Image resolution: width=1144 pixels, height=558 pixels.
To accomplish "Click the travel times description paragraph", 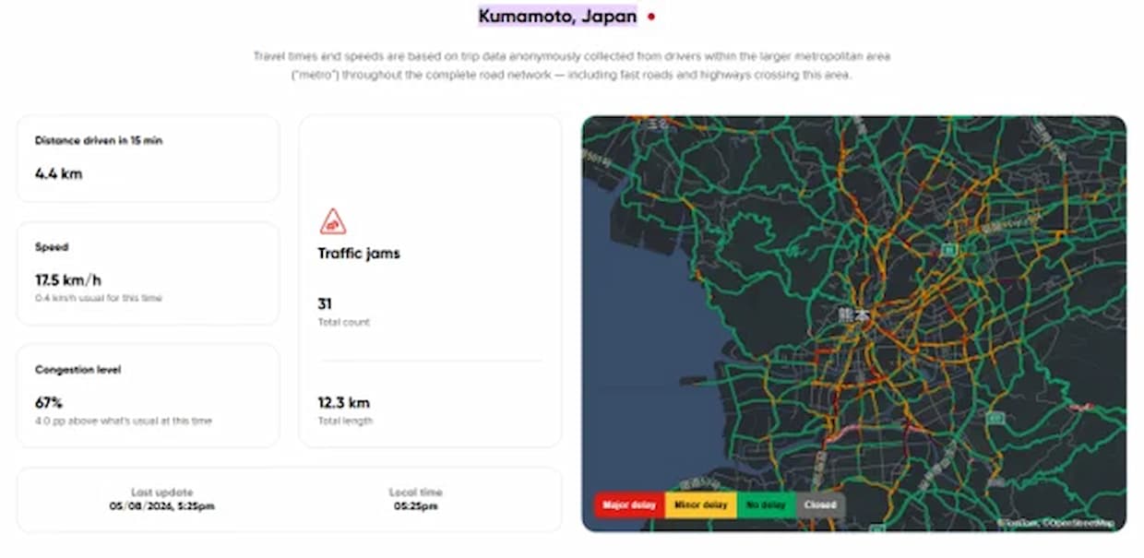I will click(572, 65).
